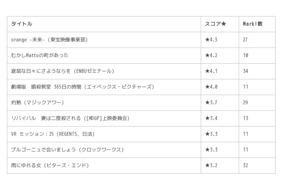Image resolution: width=284 pixels, height=189 pixels.
Task: Click the 退屈な日々にさようならを title
Action: pos(63,71)
